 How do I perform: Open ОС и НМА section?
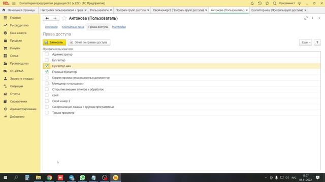tap(17, 71)
